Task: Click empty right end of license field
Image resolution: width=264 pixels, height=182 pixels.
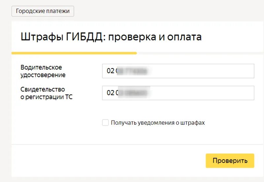Action: (x=231, y=71)
